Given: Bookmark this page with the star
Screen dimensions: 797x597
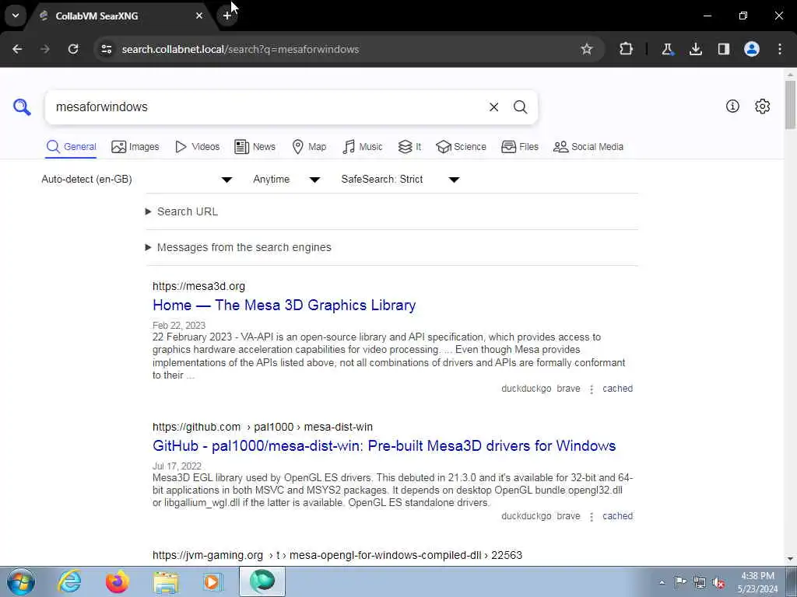Looking at the screenshot, I should pyautogui.click(x=587, y=49).
